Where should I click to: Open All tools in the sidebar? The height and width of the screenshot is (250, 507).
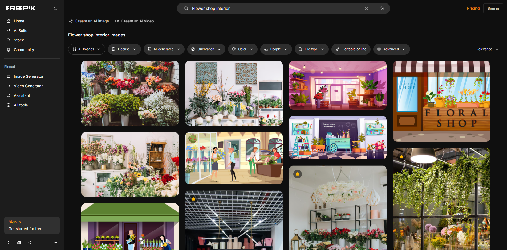pyautogui.click(x=21, y=105)
